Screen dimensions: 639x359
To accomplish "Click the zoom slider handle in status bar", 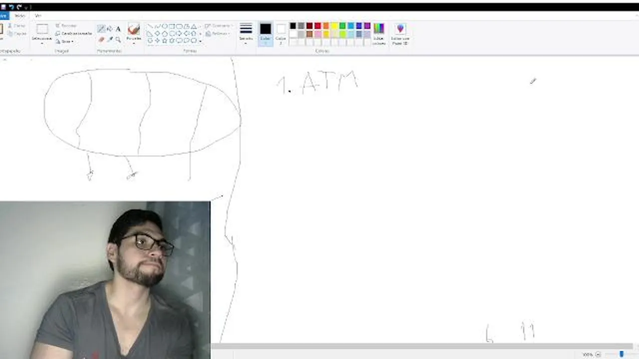I will pyautogui.click(x=622, y=355).
